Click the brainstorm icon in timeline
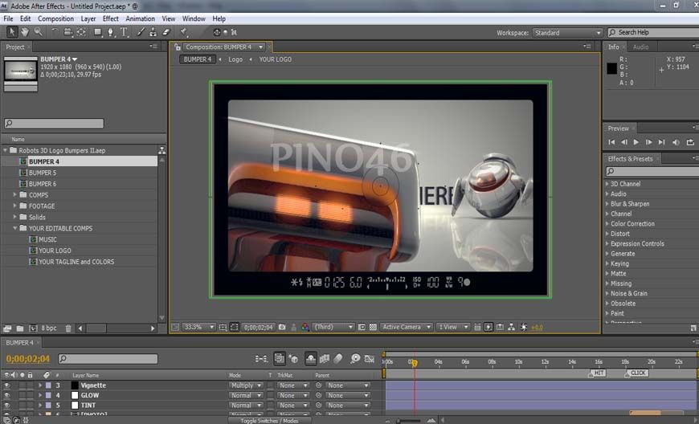 (355, 358)
